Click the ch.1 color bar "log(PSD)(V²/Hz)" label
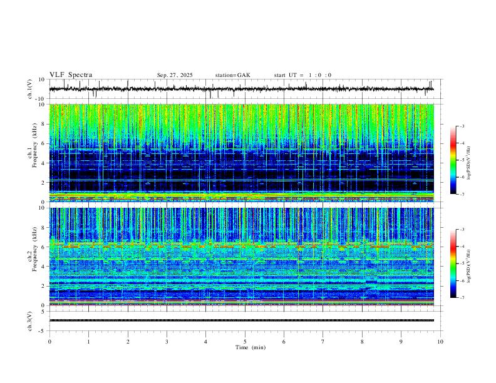 [469, 163]
